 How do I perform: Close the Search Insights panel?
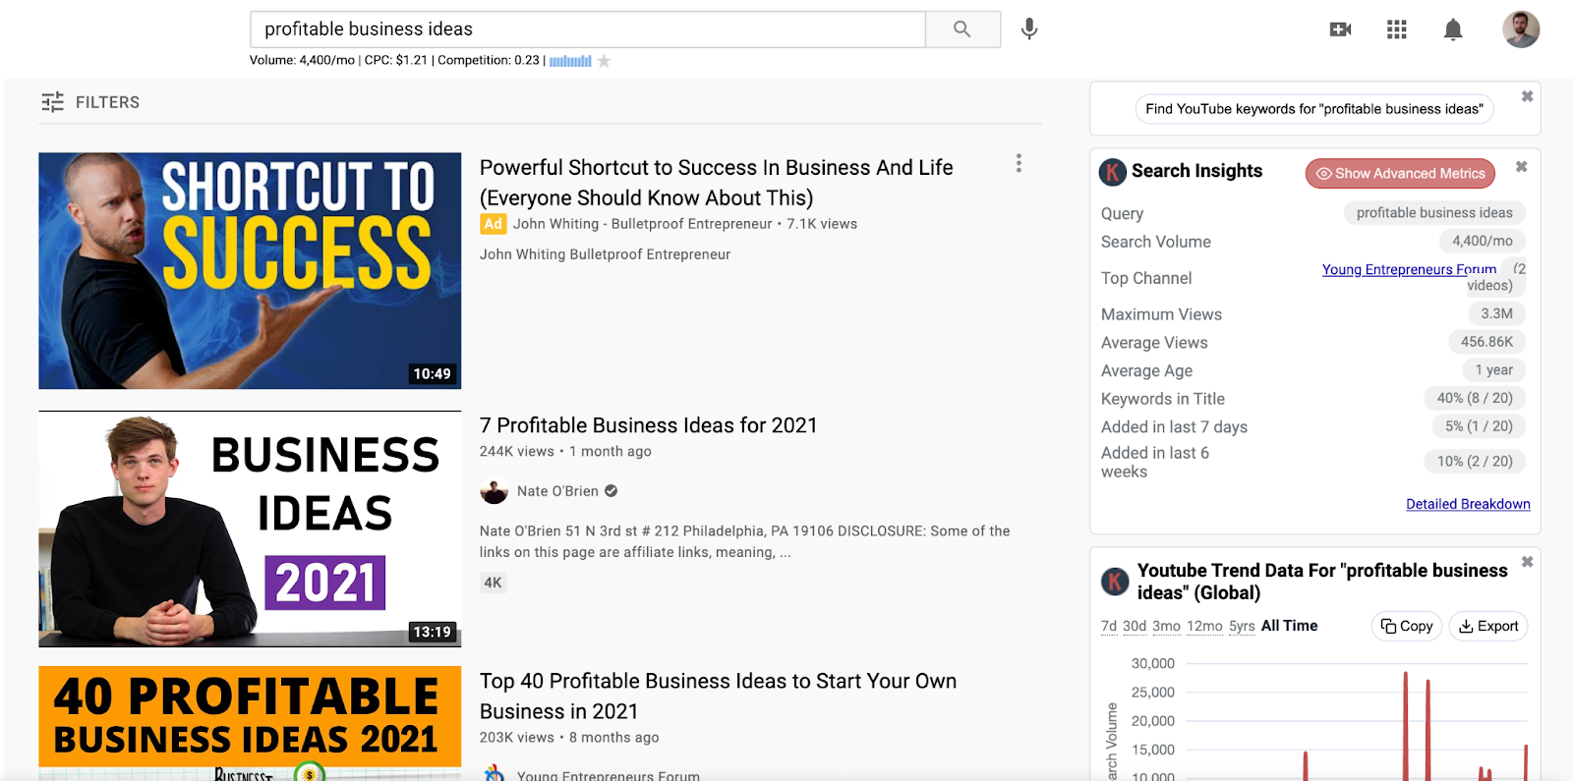[1521, 167]
